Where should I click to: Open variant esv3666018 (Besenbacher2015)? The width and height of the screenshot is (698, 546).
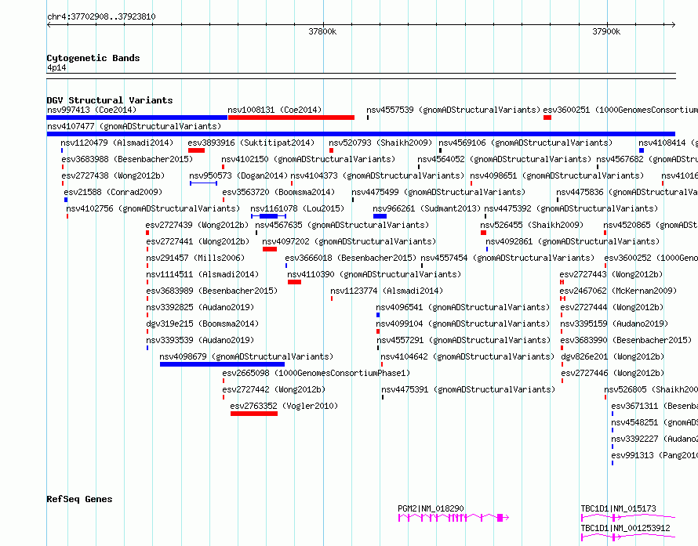pyautogui.click(x=351, y=258)
